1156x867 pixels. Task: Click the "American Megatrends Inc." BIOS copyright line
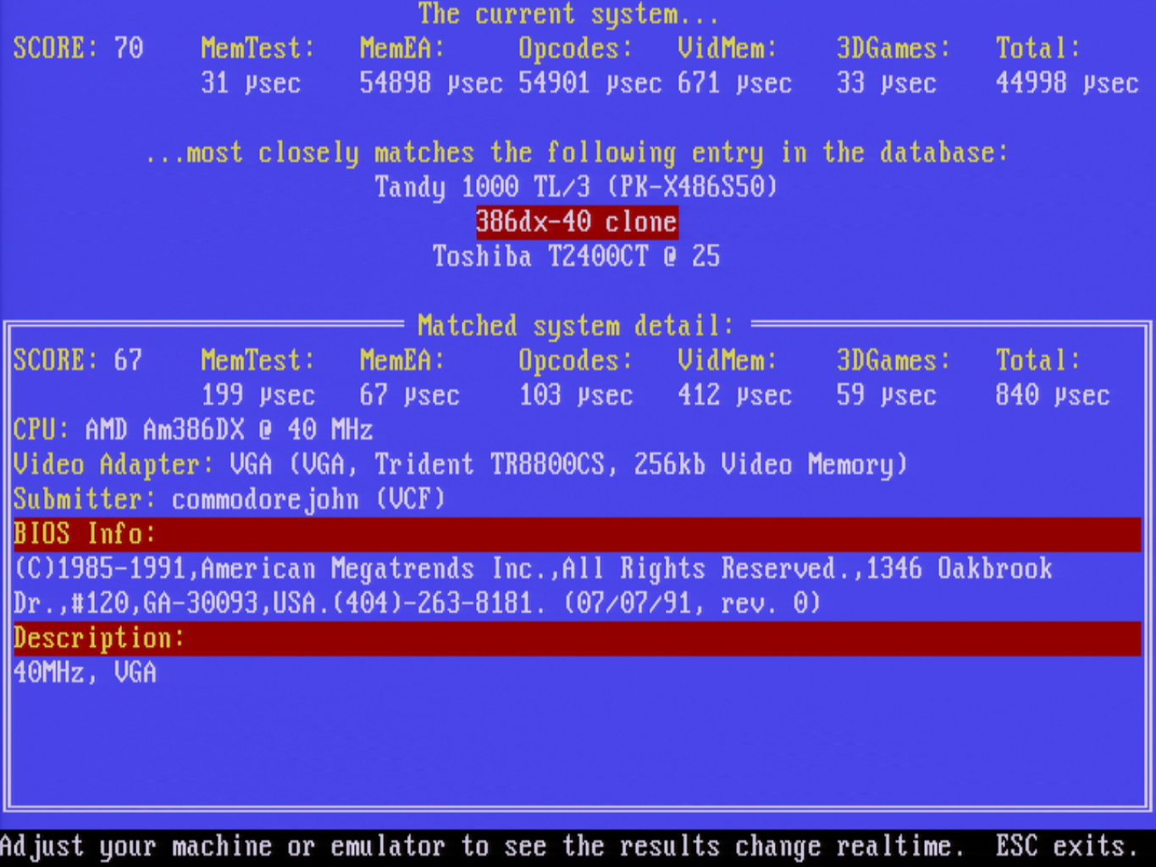pyautogui.click(x=533, y=569)
